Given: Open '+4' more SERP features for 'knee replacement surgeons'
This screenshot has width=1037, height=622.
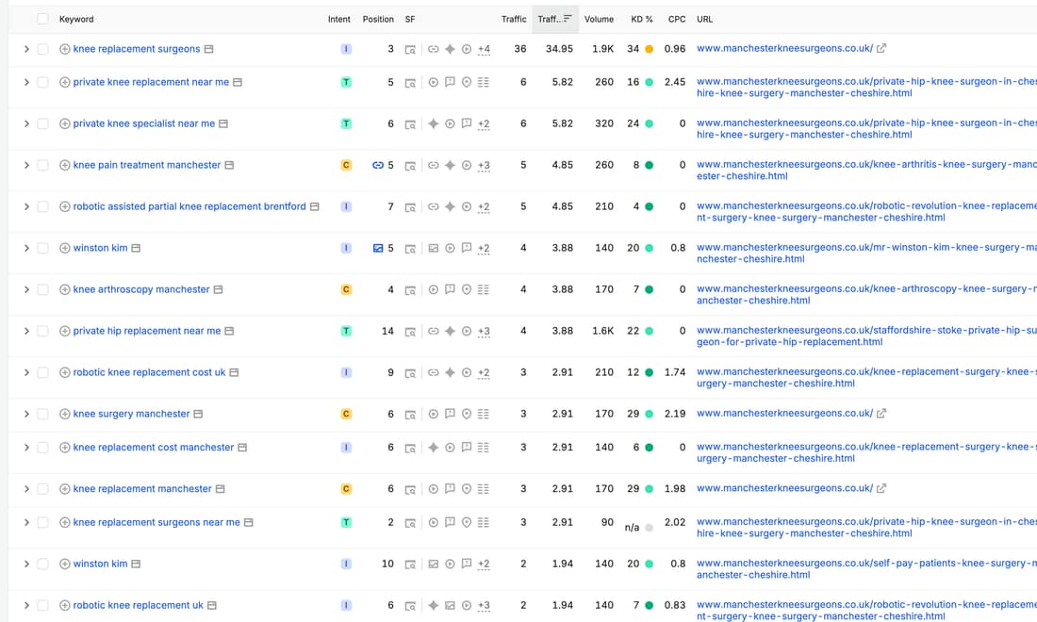Looking at the screenshot, I should point(485,49).
